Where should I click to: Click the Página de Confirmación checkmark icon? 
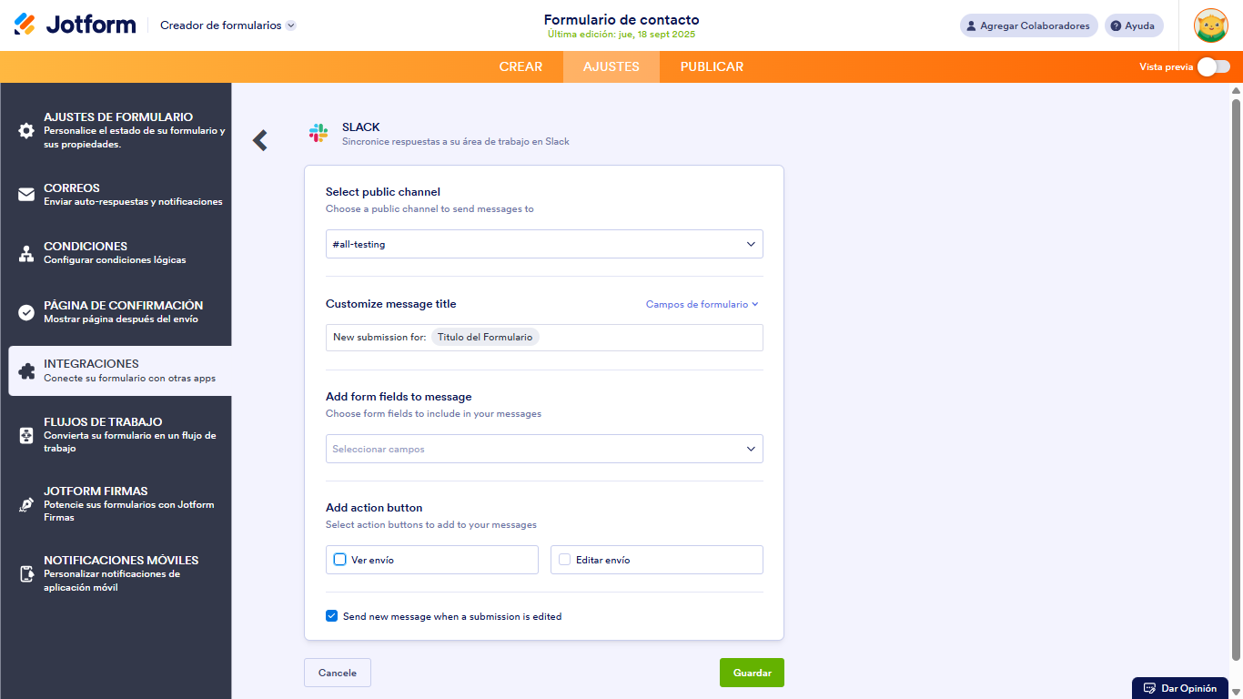pos(26,312)
